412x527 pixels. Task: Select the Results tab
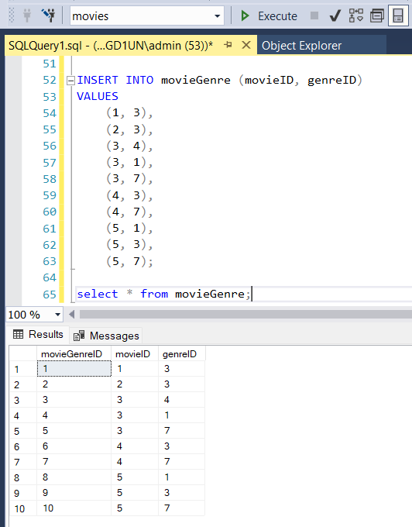coord(38,335)
